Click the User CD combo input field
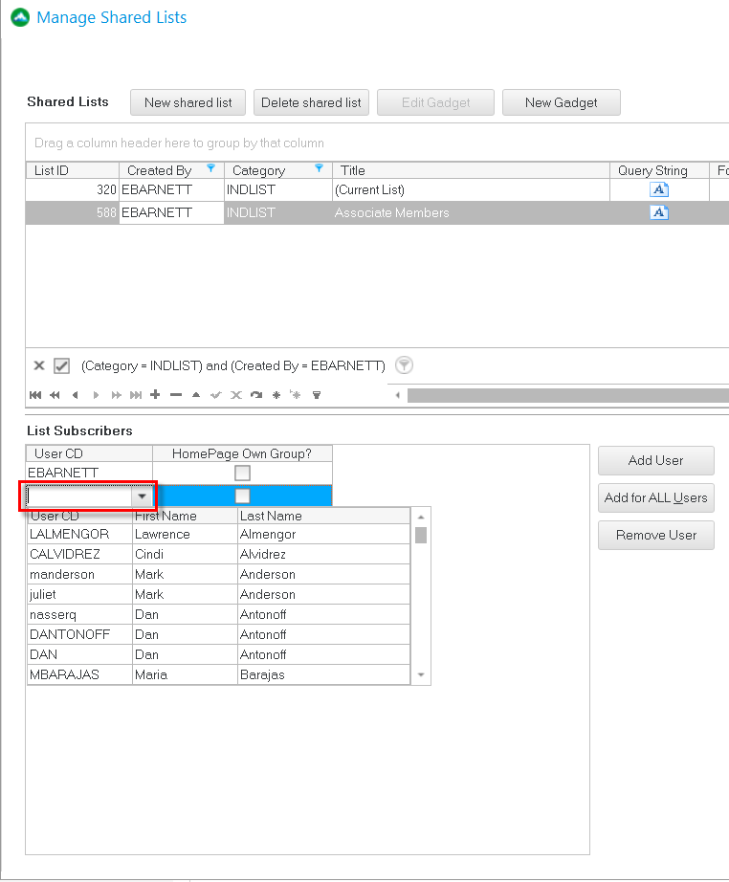The width and height of the screenshot is (729, 882). [x=78, y=496]
